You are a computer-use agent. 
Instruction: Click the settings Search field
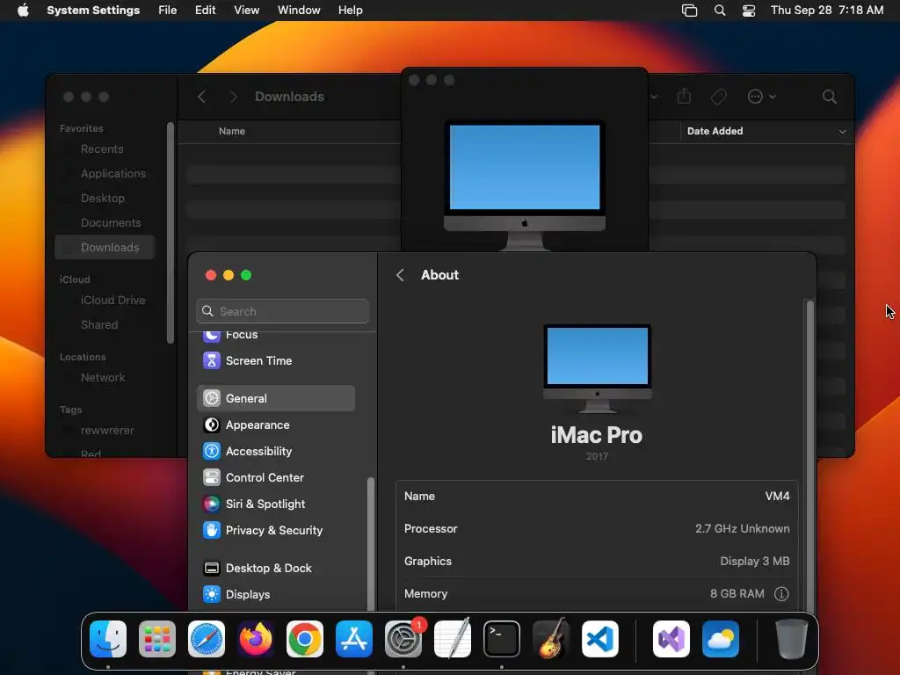(x=282, y=311)
